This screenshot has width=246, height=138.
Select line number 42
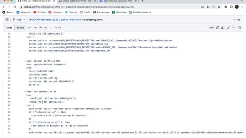pyautogui.click(x=9, y=92)
